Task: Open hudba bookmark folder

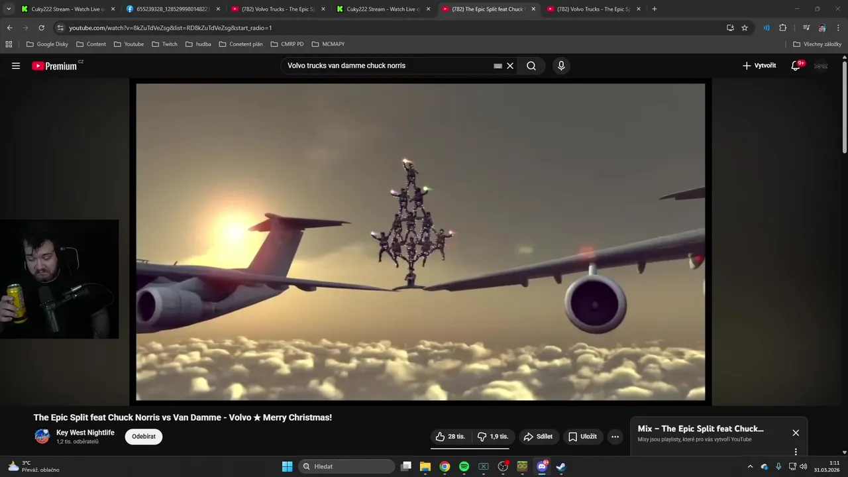Action: click(199, 44)
